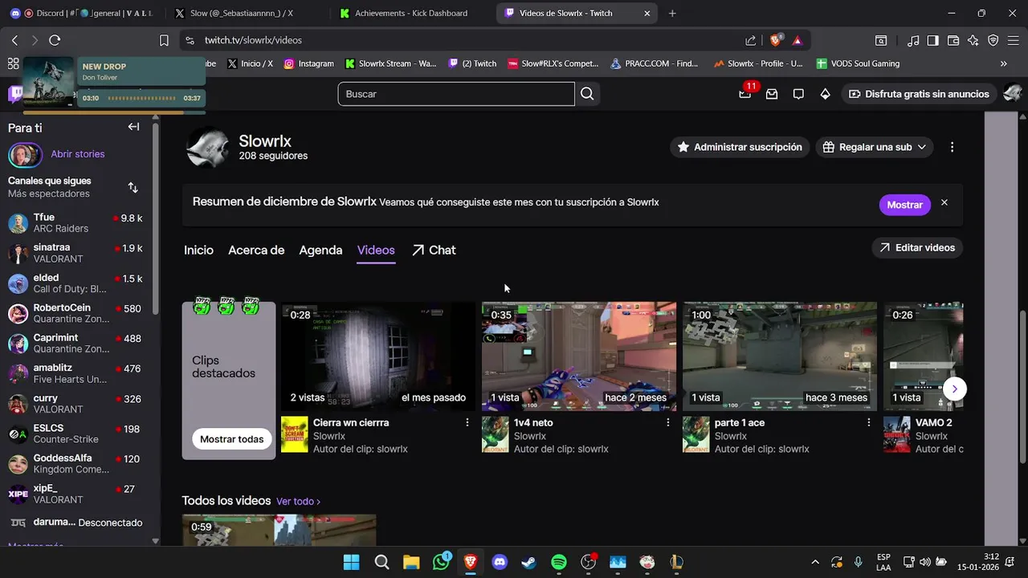Screen dimensions: 1028x578
Task: Select the Videos channel tab
Action: point(376,250)
